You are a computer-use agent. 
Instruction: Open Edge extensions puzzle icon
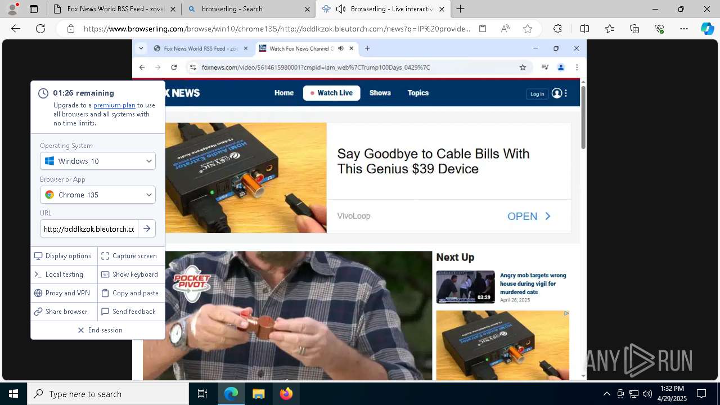coord(557,29)
